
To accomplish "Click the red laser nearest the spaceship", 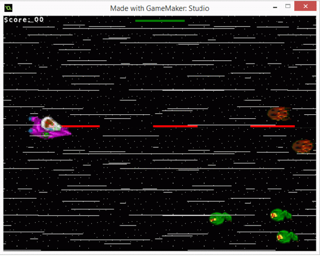I will point(83,126).
